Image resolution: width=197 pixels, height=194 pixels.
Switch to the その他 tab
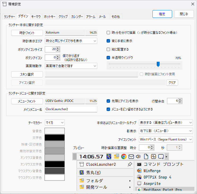(x=116, y=17)
